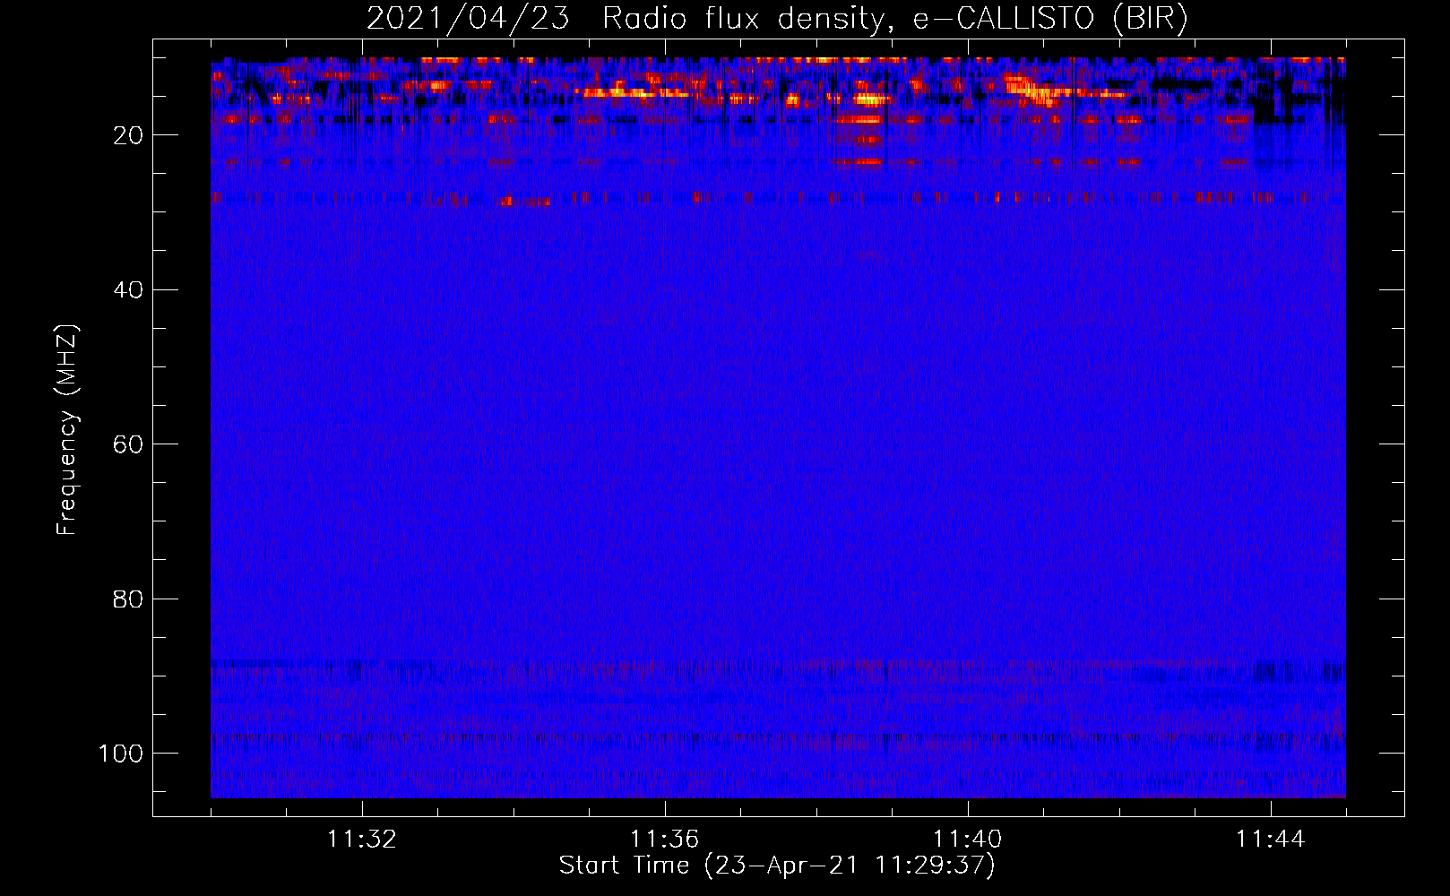Click the frequency tick label 40
Image resolution: width=1450 pixels, height=896 pixels.
[128, 289]
